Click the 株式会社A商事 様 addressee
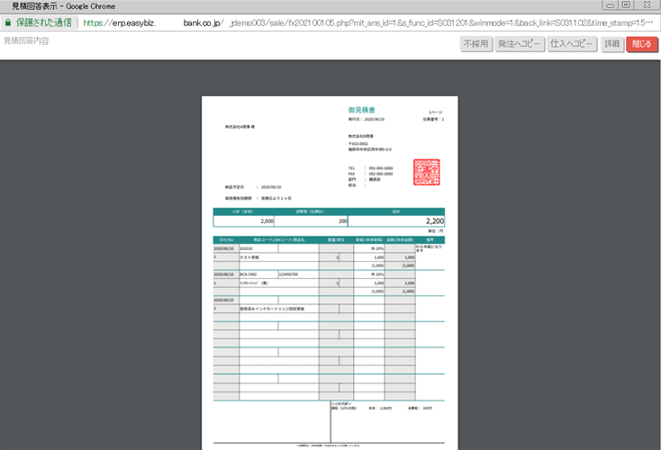The image size is (661, 450). (240, 127)
